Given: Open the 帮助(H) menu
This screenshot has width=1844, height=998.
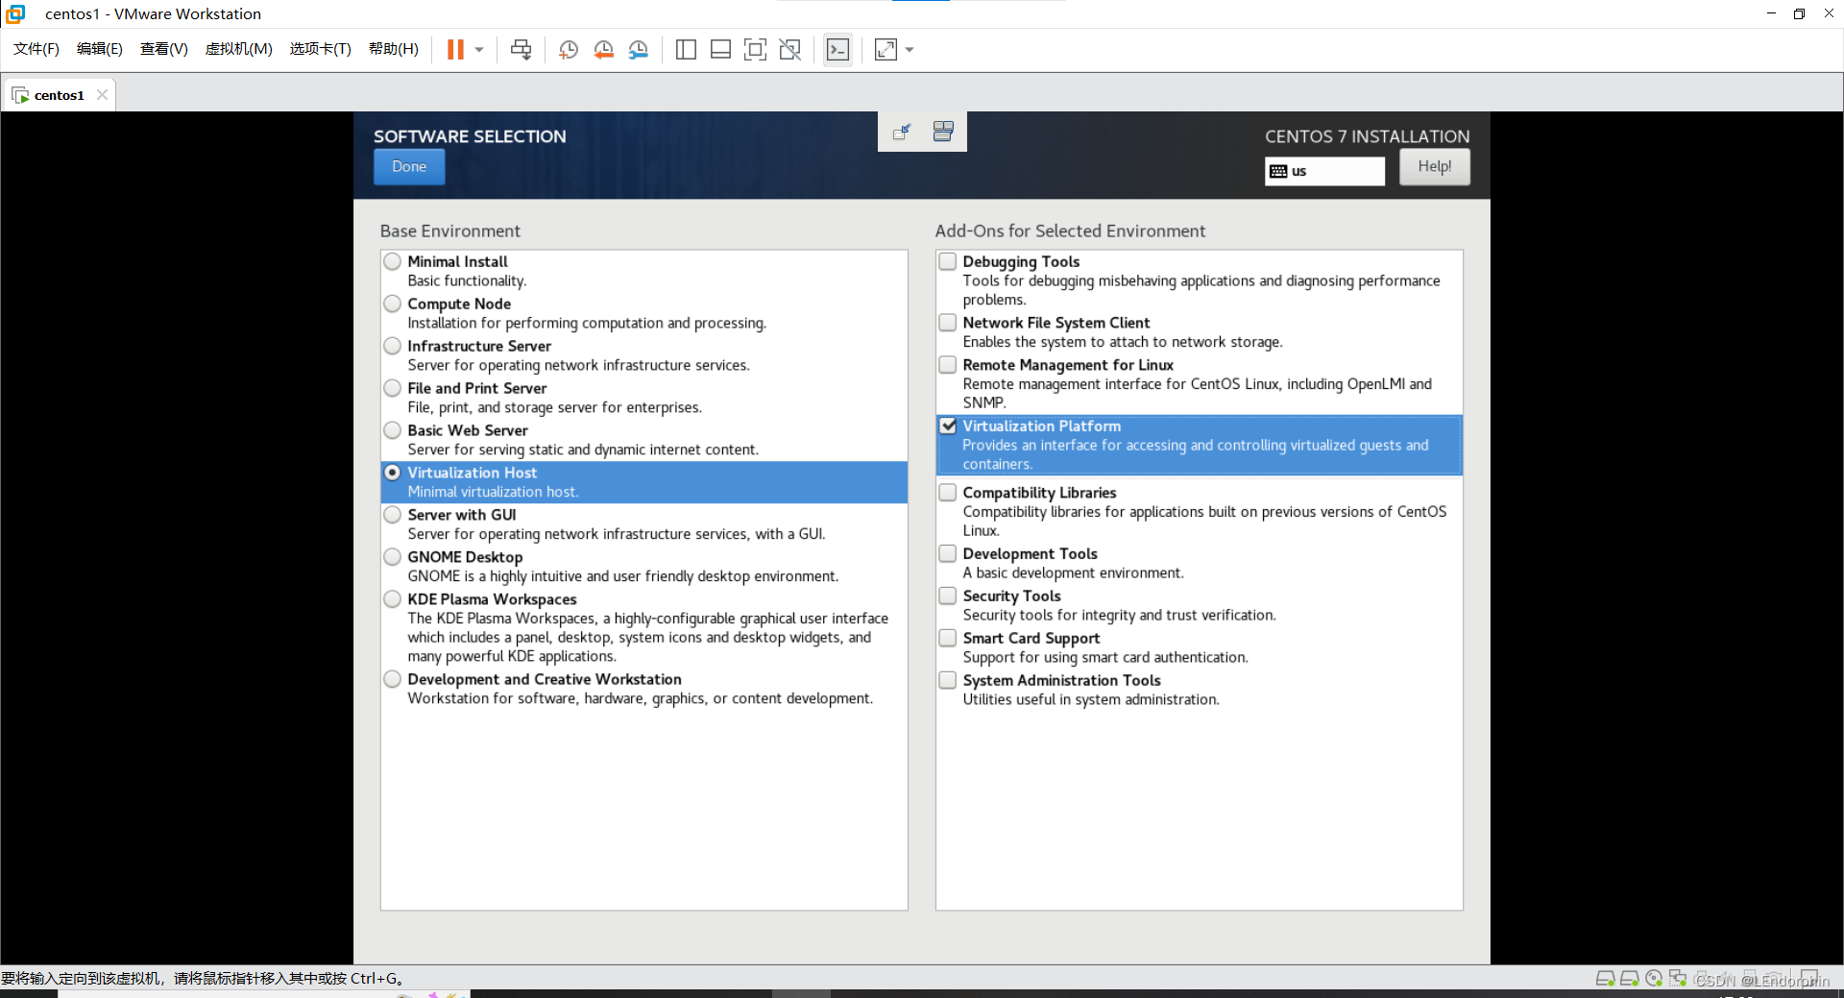Looking at the screenshot, I should point(394,49).
